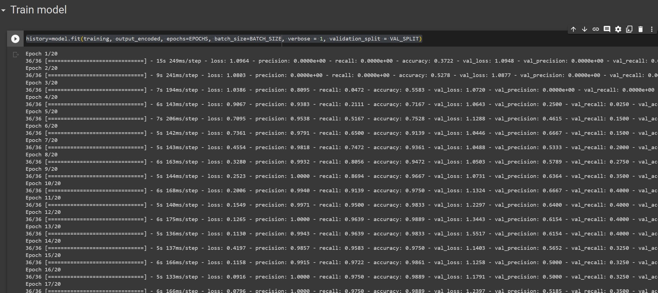Click the Train model heading text

pyautogui.click(x=39, y=9)
